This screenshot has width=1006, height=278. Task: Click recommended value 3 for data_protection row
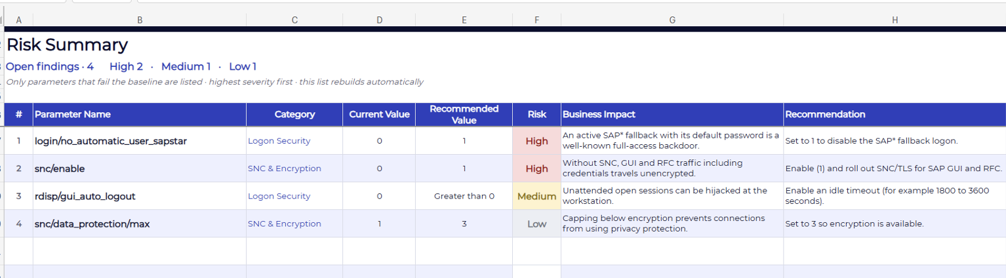click(464, 224)
